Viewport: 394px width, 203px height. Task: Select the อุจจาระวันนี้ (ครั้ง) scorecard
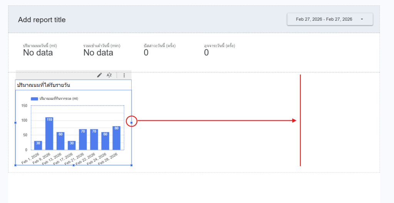coord(219,50)
